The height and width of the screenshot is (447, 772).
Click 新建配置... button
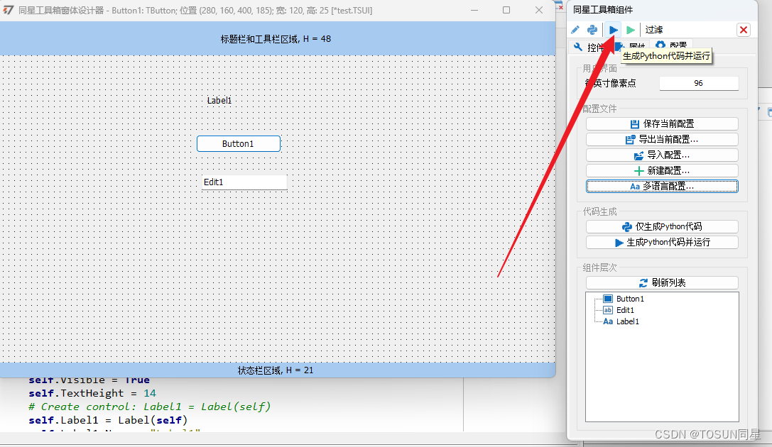pos(662,170)
